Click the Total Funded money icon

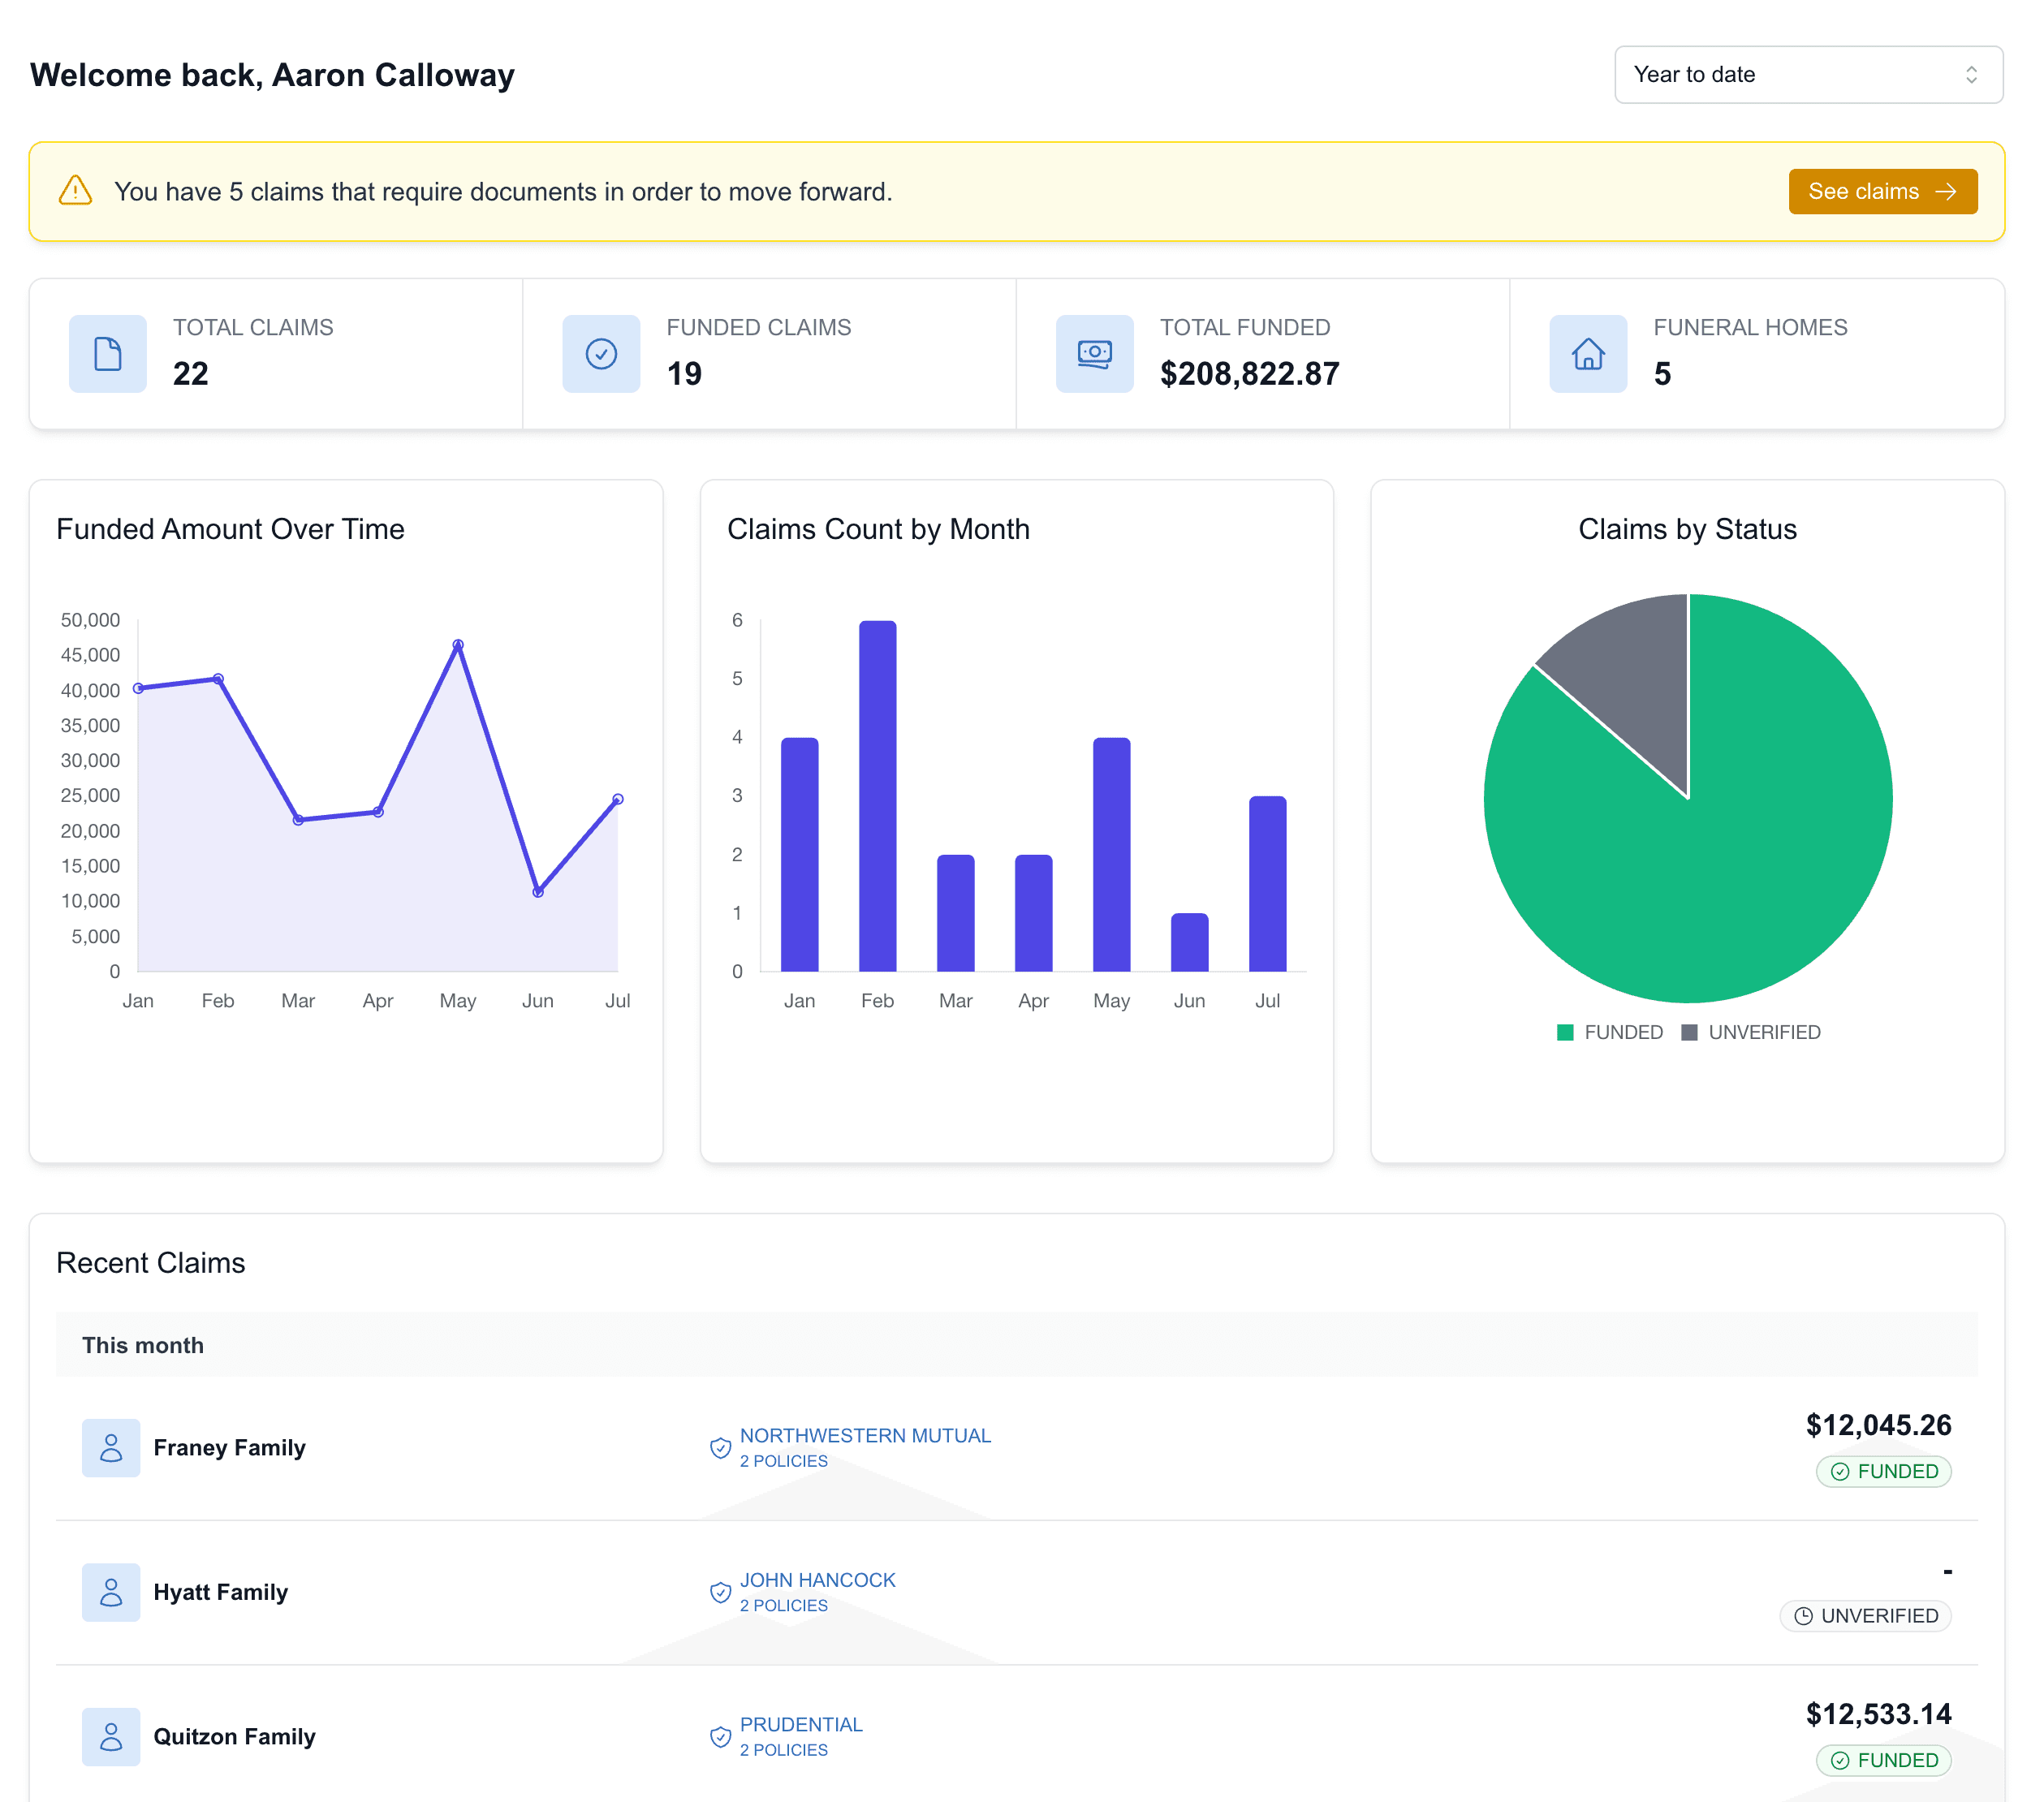(x=1094, y=353)
